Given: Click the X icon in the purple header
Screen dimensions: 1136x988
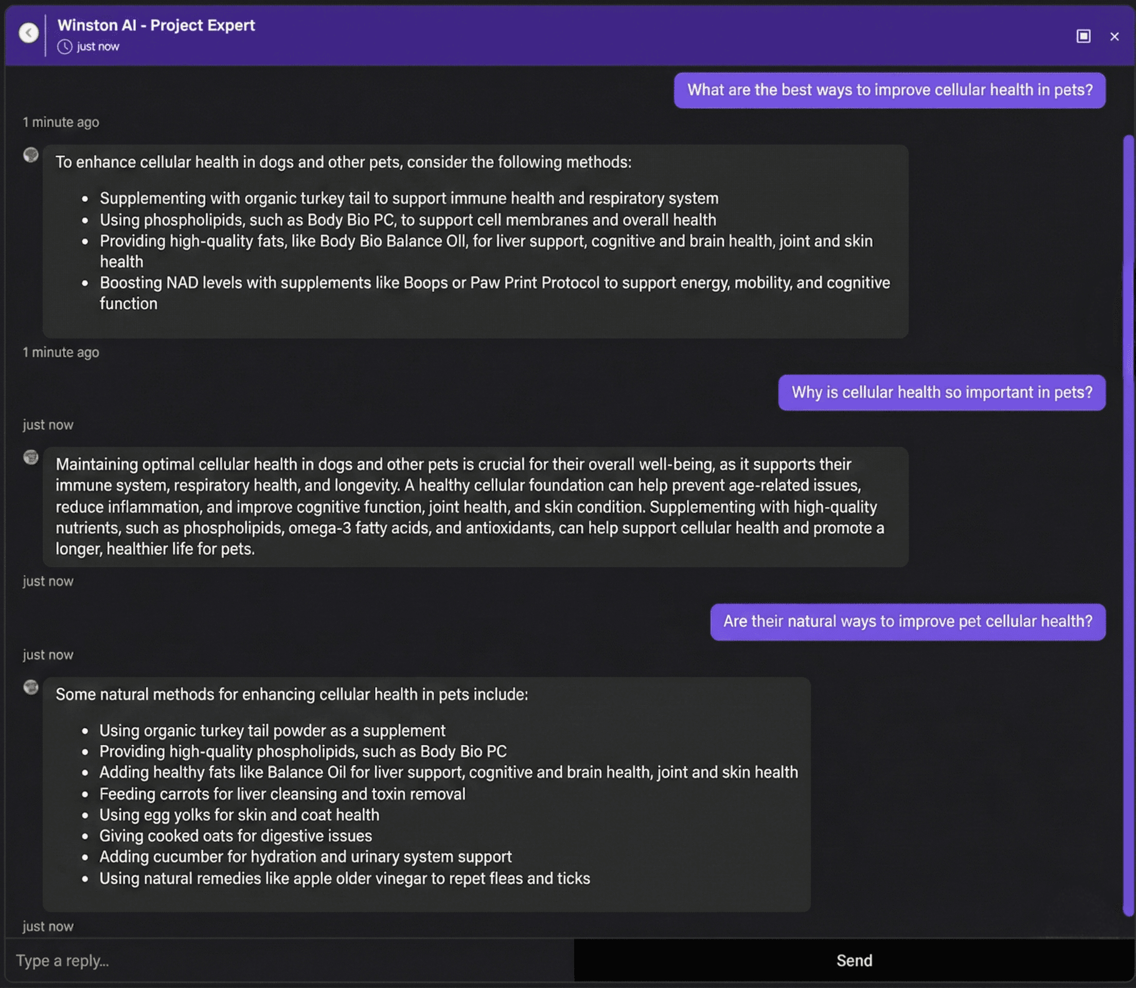Looking at the screenshot, I should point(1114,37).
